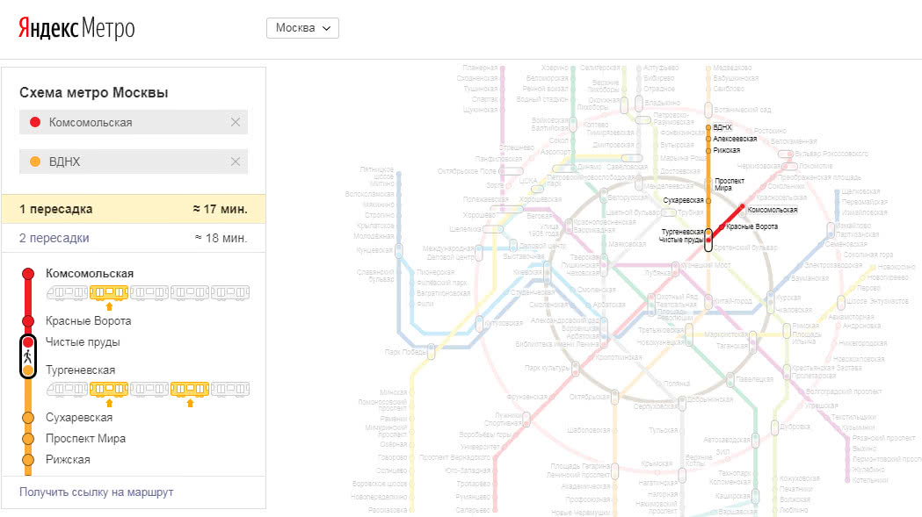Click the highlighted train car under Комсомольская
This screenshot has width=922, height=517.
109,291
